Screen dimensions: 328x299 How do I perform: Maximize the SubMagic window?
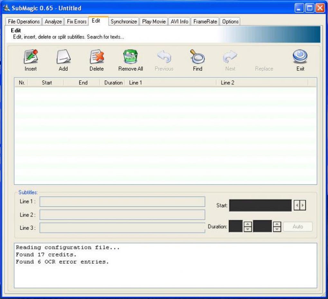310,8
